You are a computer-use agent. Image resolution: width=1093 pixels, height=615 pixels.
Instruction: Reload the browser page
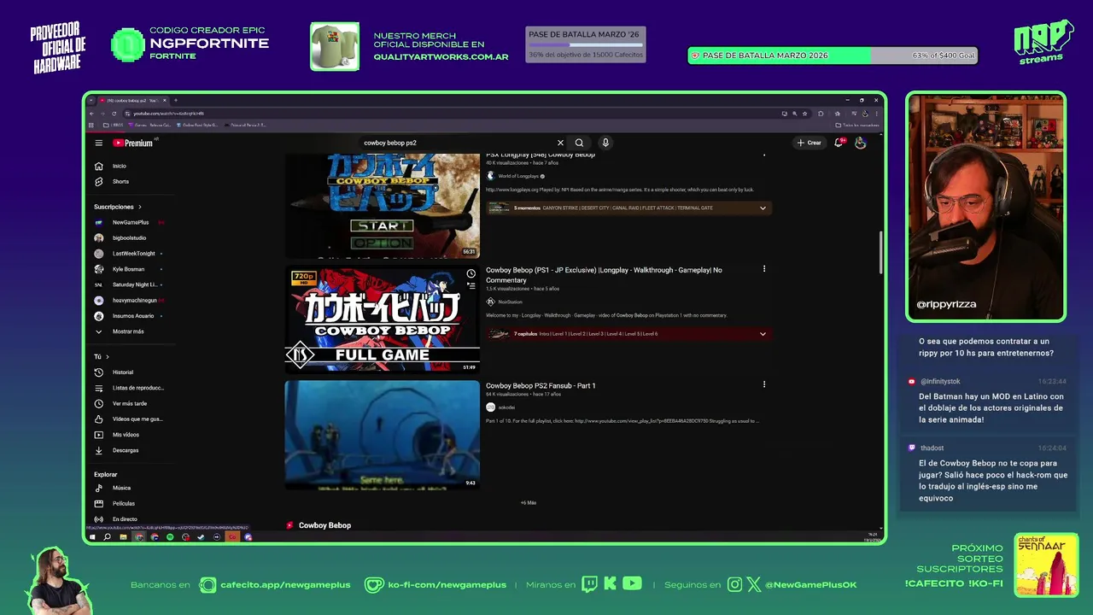click(114, 113)
